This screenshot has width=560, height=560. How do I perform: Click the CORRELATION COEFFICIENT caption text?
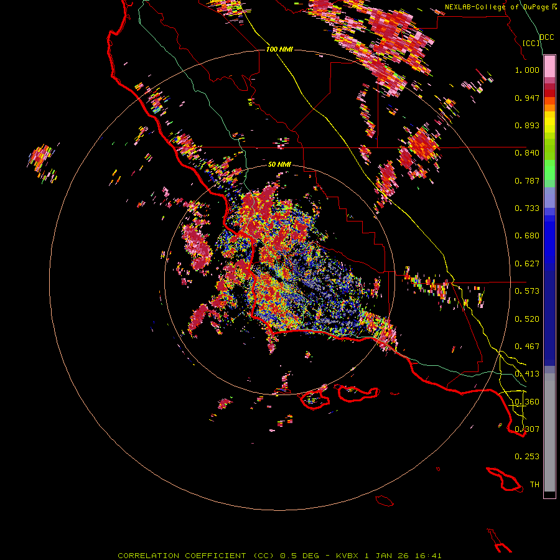pos(182,556)
